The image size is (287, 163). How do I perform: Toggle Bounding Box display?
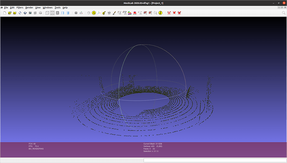click(47, 13)
